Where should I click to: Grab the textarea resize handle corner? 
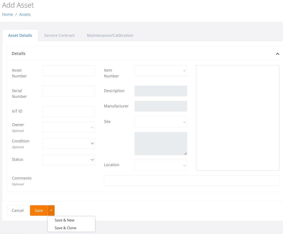point(185,153)
